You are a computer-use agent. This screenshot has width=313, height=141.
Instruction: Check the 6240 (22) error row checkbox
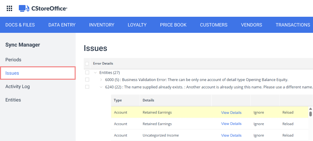(87, 87)
